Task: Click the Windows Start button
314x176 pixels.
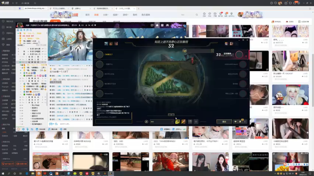Action: (3, 174)
